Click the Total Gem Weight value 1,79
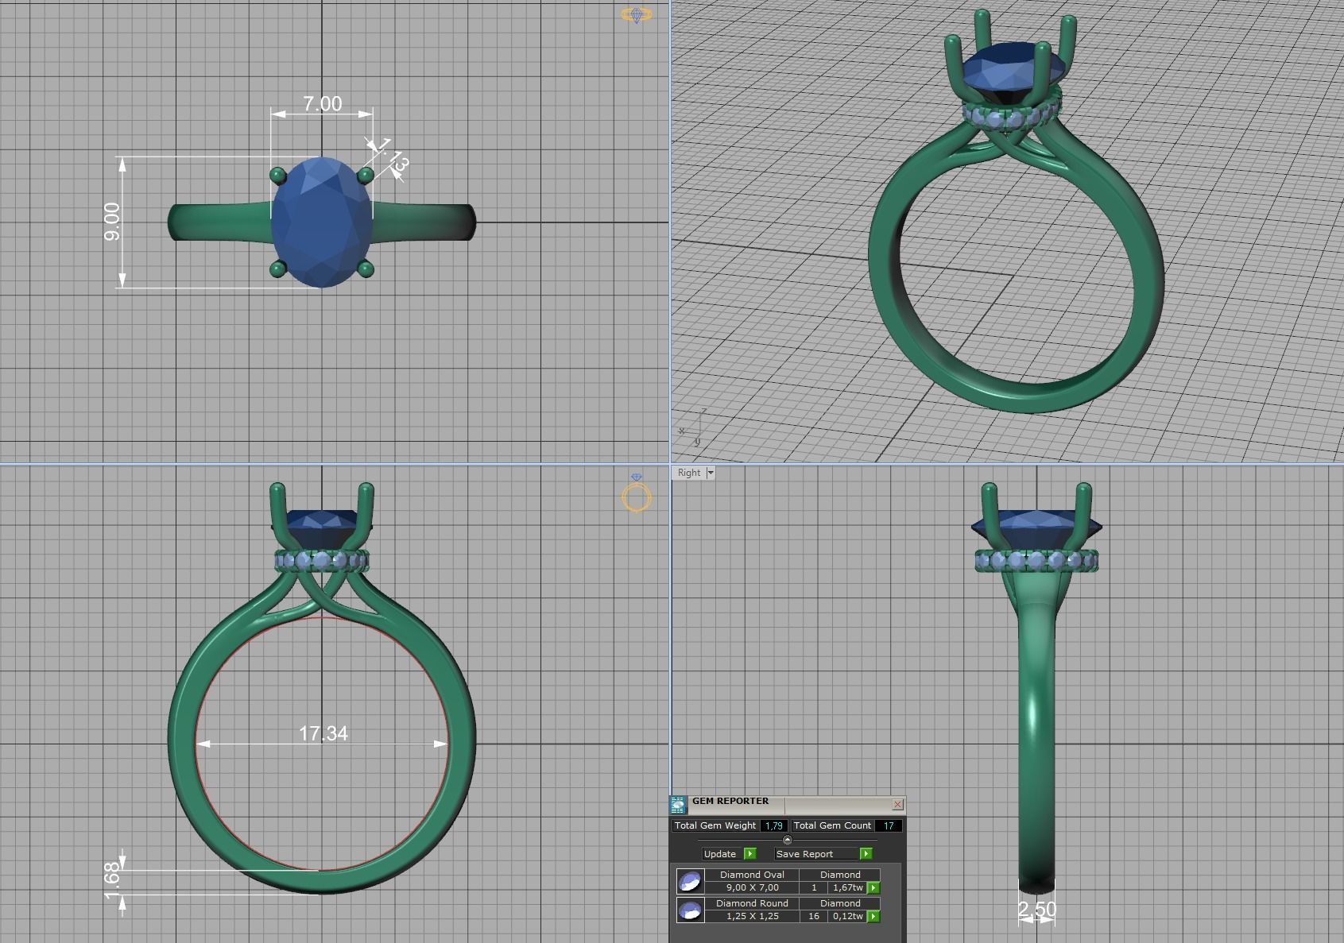This screenshot has width=1344, height=943. [x=774, y=826]
